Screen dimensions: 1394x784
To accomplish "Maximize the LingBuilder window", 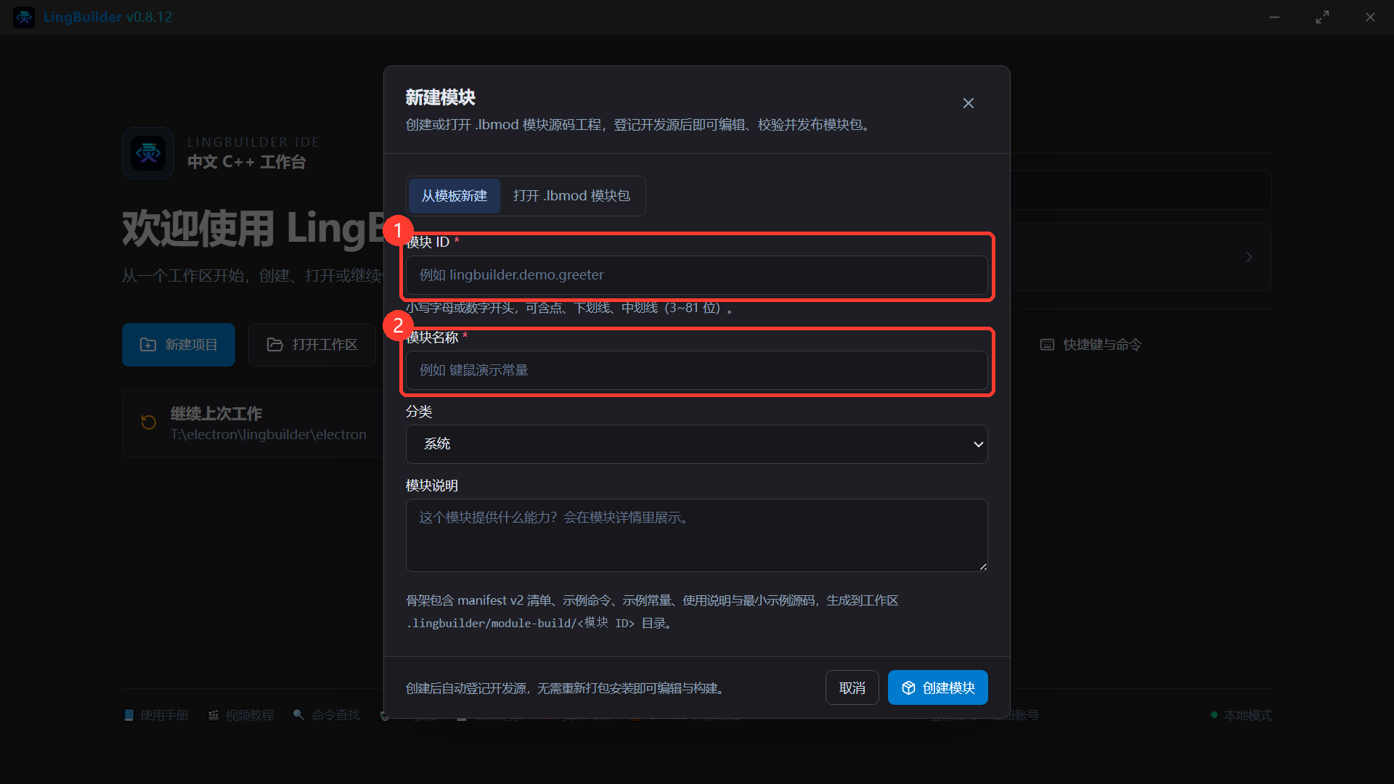I will pyautogui.click(x=1322, y=17).
